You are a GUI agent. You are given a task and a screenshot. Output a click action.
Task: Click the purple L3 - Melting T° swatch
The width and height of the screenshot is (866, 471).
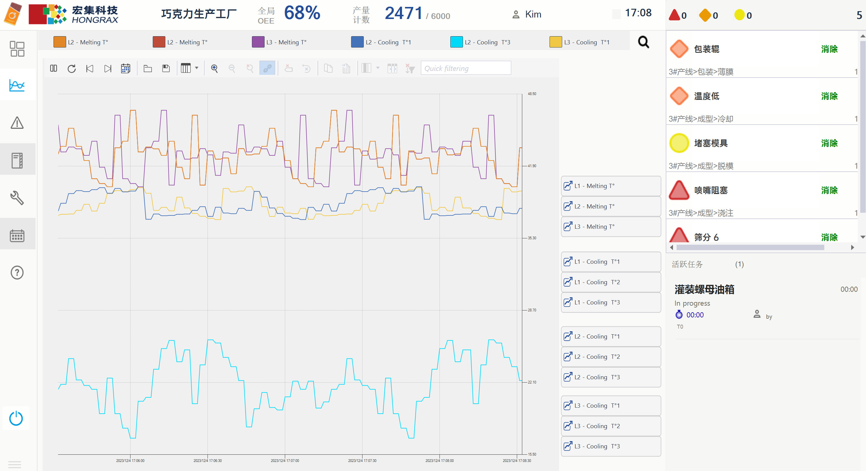click(x=258, y=42)
